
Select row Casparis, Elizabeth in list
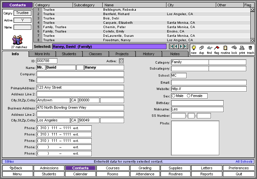(142, 23)
